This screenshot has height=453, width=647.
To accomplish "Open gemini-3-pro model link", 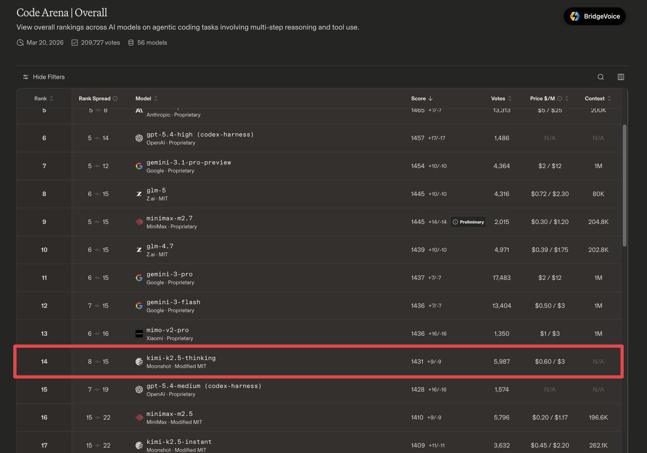I will (x=169, y=274).
